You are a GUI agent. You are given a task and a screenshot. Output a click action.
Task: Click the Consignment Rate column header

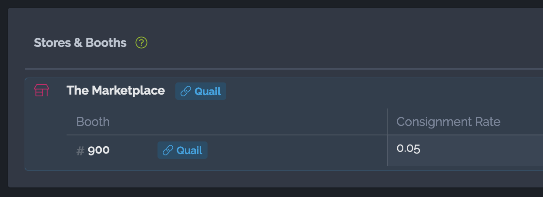pos(448,121)
